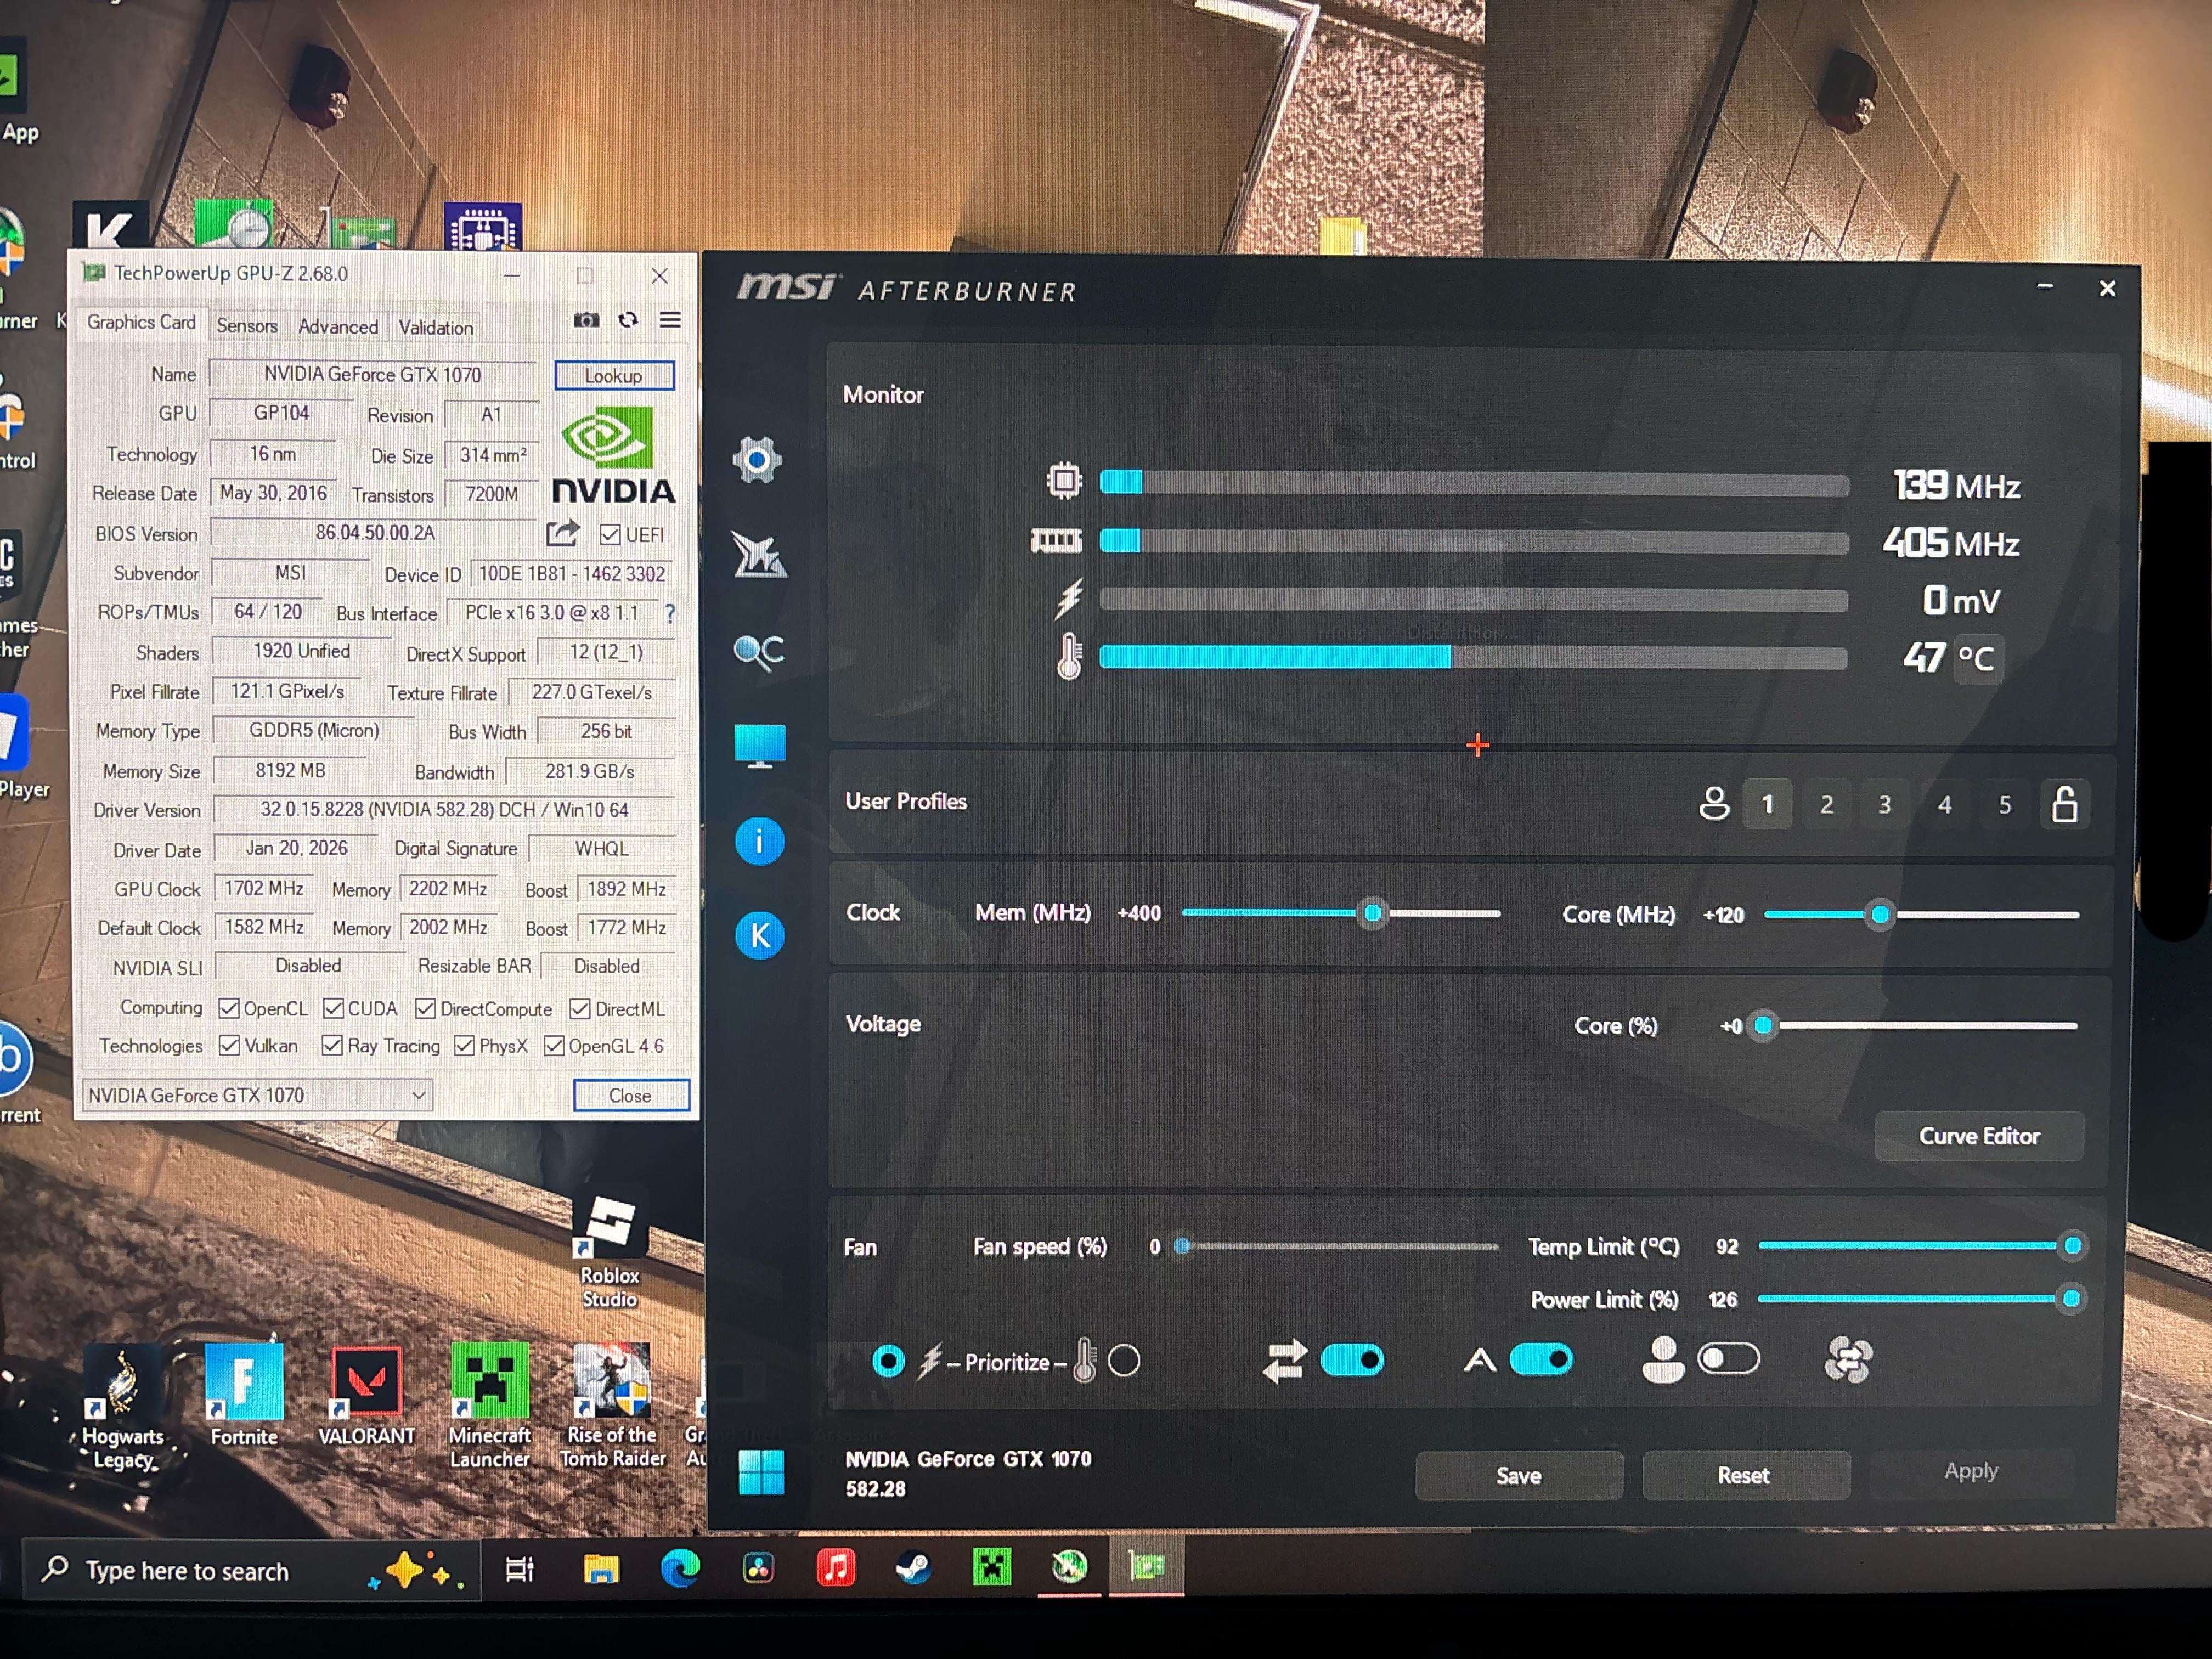Expand the NVIDIA GeForce GTX 1070 dropdown
2212x1659 pixels.
tap(418, 1095)
